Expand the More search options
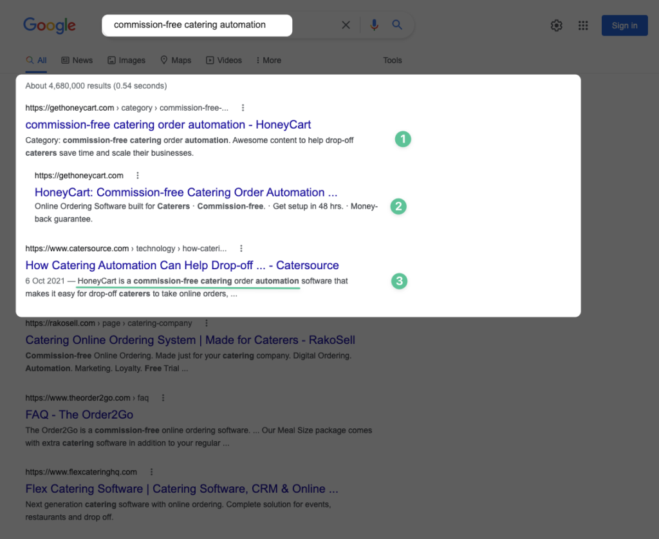 [x=268, y=61]
